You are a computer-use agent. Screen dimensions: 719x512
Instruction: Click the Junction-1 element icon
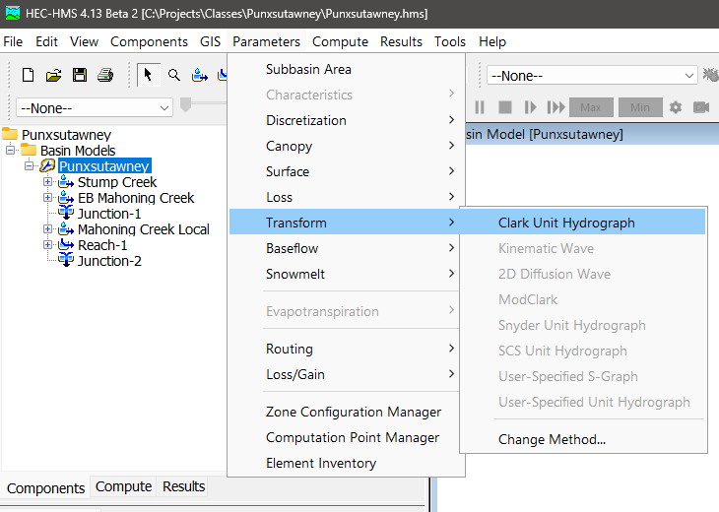click(66, 213)
